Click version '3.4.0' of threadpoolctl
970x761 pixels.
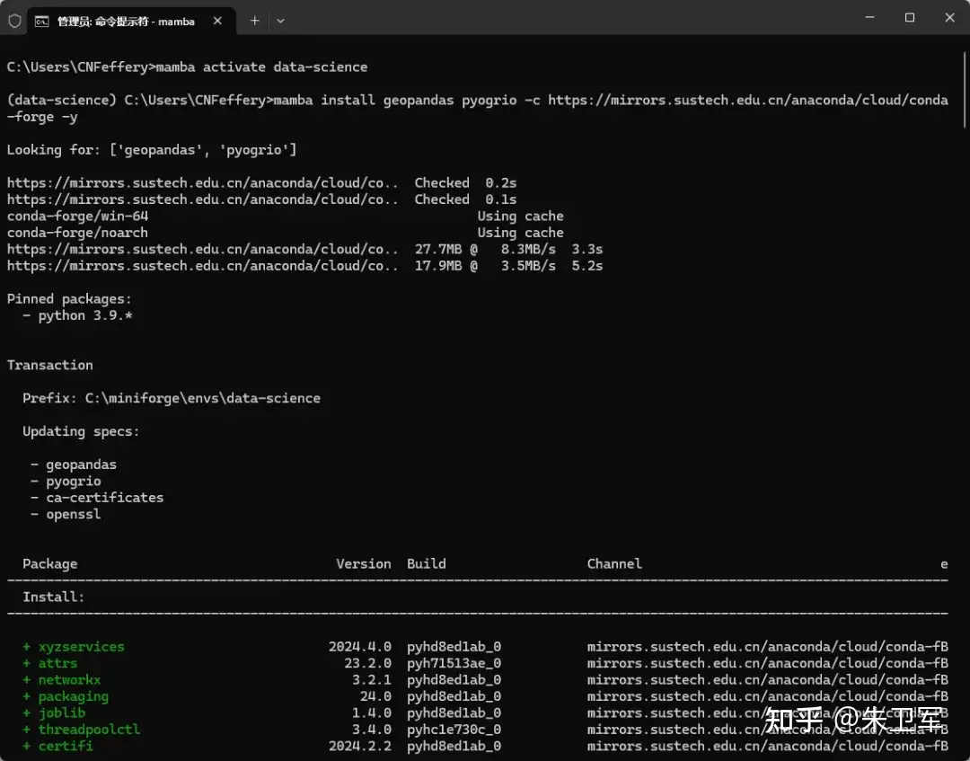pyautogui.click(x=372, y=730)
